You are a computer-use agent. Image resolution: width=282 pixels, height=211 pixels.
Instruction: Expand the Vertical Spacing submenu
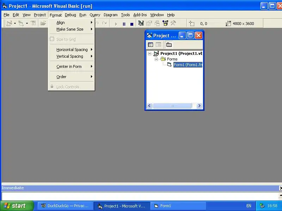72,56
